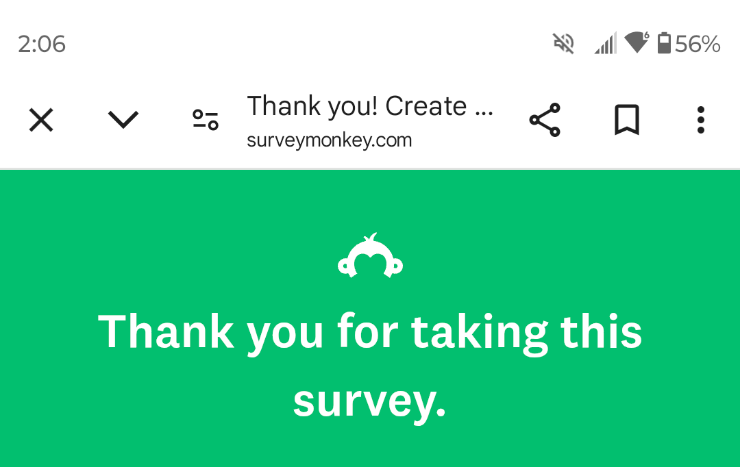Viewport: 740px width, 467px height.
Task: Tap the SurveyMonkey logo on the green banner
Action: click(x=370, y=256)
